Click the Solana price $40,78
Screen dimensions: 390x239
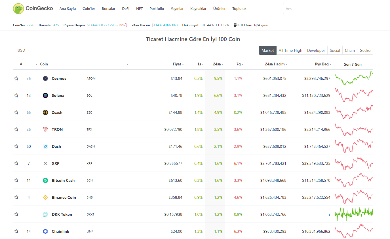click(x=176, y=95)
